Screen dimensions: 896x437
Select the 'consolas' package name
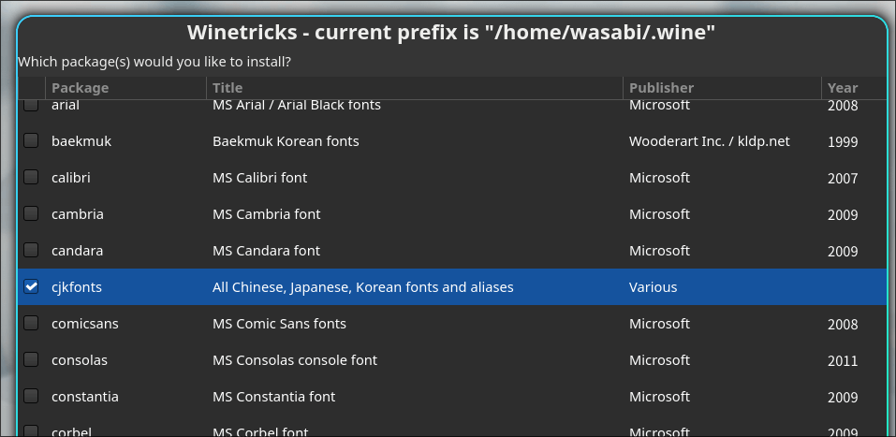(80, 360)
